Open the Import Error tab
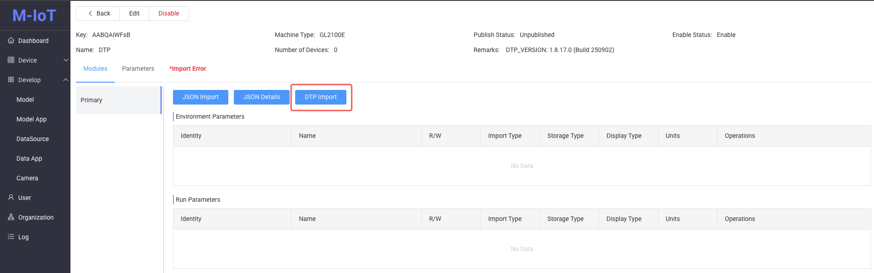Viewport: 874px width, 273px height. pos(188,69)
